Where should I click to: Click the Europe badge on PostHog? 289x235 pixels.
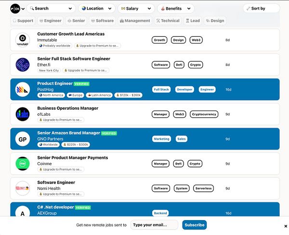point(76,95)
